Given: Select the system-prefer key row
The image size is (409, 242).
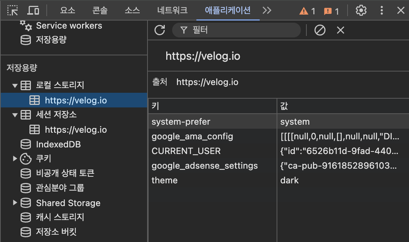Looking at the screenshot, I should click(181, 122).
